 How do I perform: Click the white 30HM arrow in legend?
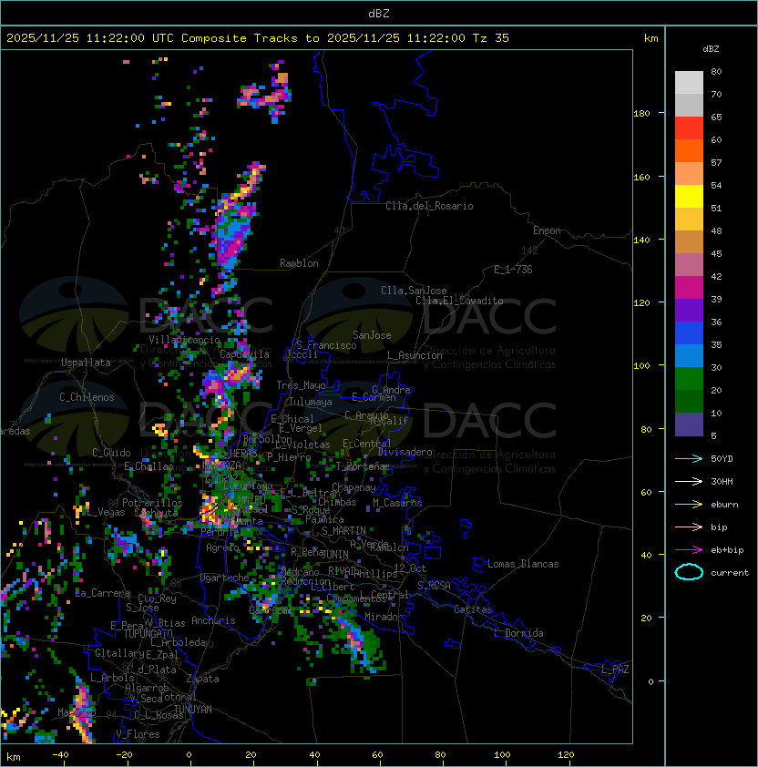click(689, 481)
